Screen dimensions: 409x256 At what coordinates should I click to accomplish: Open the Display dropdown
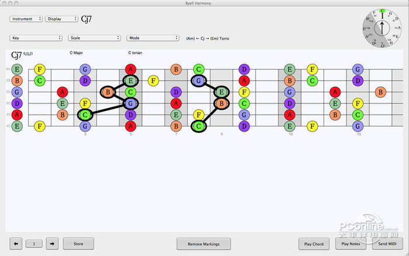pyautogui.click(x=61, y=19)
